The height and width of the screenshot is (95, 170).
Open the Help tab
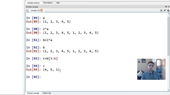click(58, 3)
